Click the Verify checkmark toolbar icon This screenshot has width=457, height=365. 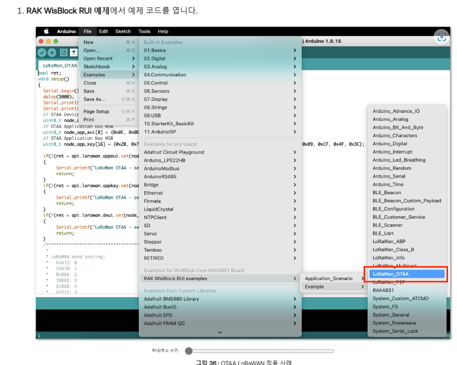[x=41, y=52]
